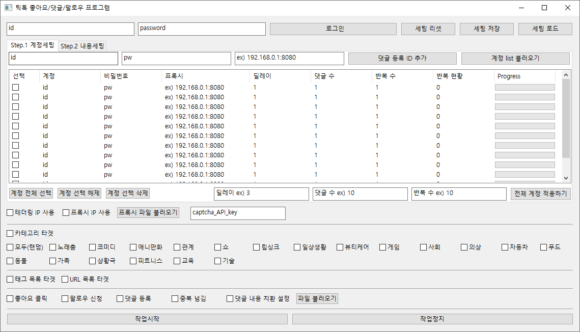This screenshot has height=332, width=580.
Task: Click the password input field
Action: pyautogui.click(x=202, y=29)
